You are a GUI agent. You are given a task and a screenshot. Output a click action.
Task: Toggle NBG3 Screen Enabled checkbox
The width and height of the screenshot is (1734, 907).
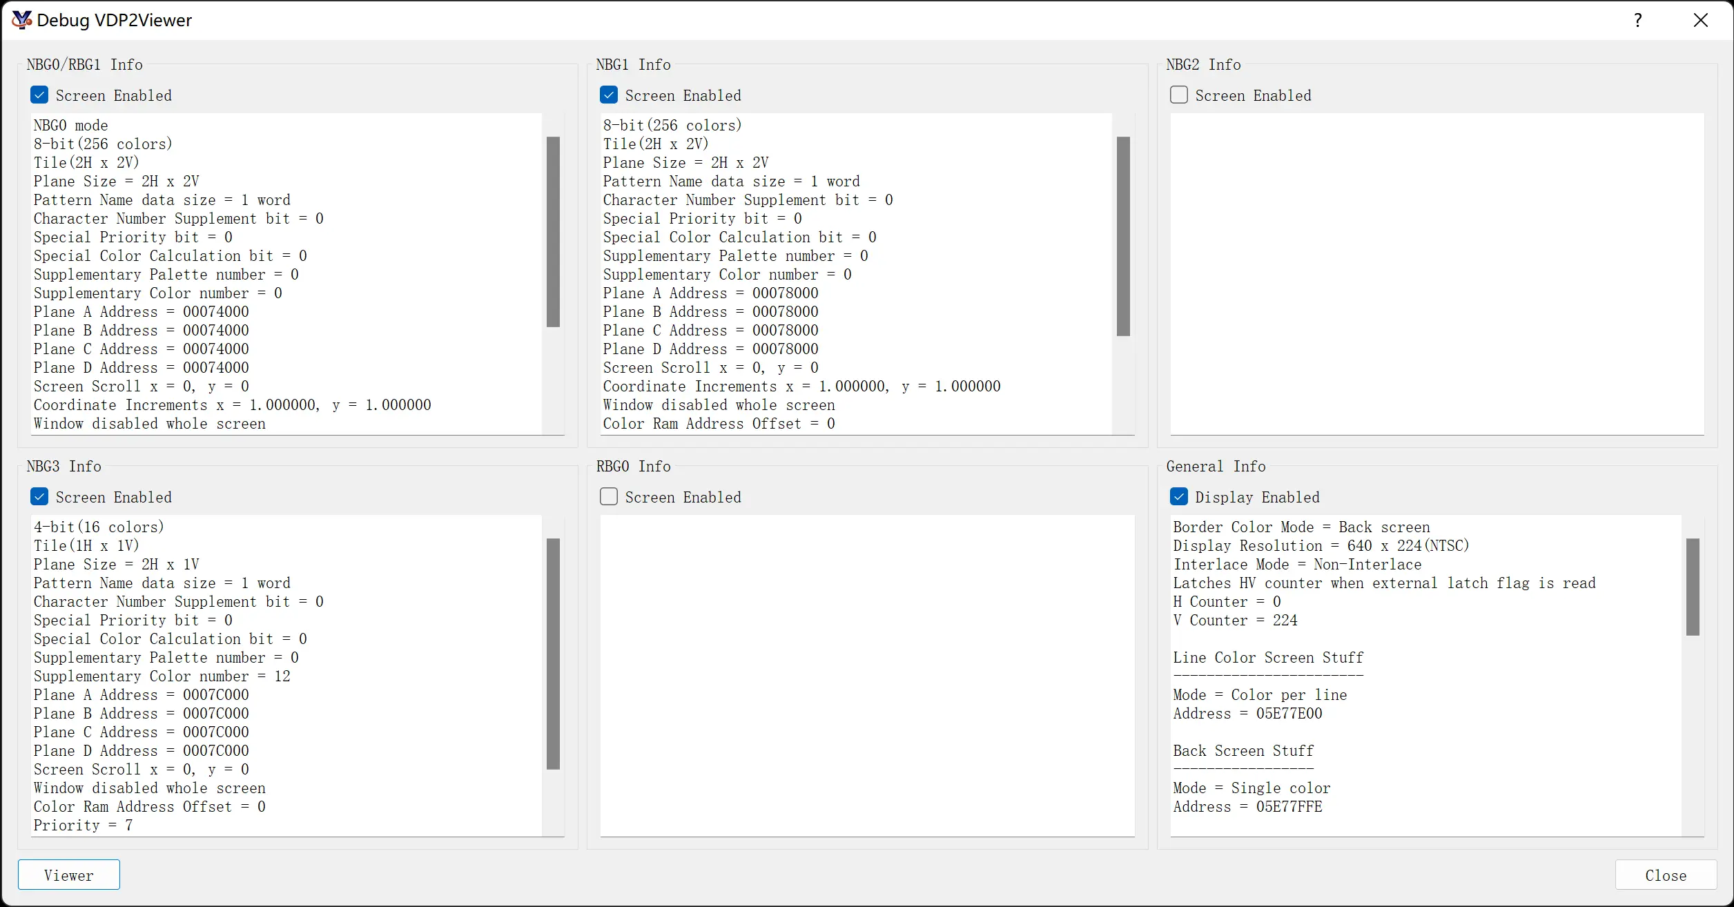(39, 497)
